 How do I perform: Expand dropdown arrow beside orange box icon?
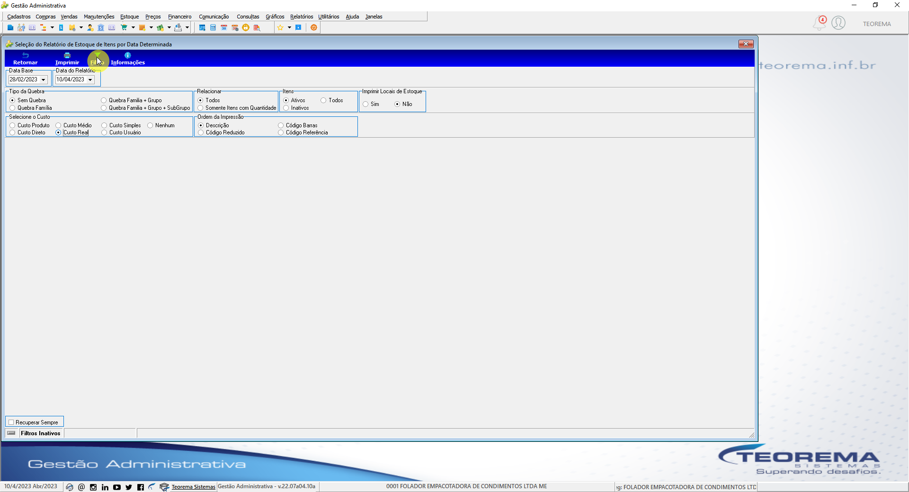click(x=151, y=27)
